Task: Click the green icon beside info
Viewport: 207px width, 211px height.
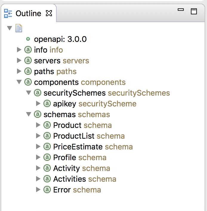Action: click(x=28, y=50)
